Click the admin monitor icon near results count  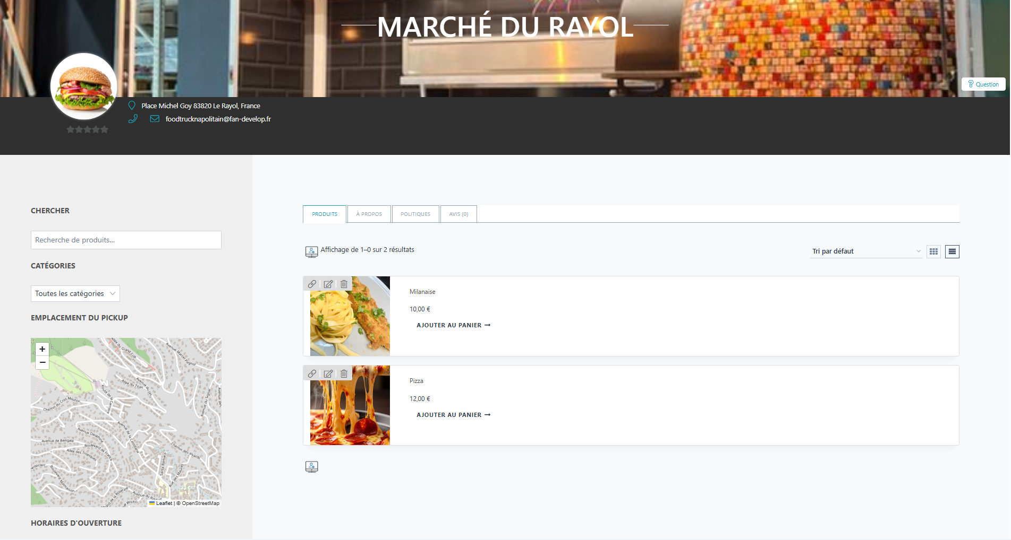coord(311,250)
